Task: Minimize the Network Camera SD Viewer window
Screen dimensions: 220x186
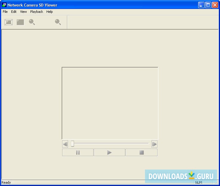Action: (201, 5)
